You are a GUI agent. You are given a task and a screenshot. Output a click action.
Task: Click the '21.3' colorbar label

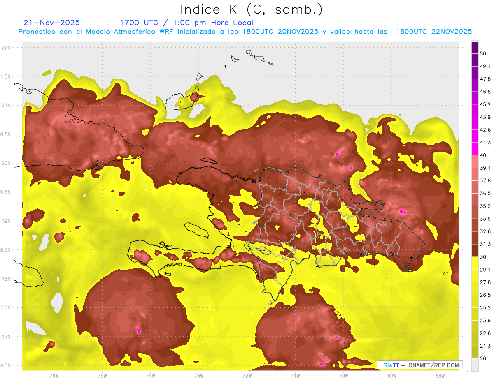click(485, 346)
